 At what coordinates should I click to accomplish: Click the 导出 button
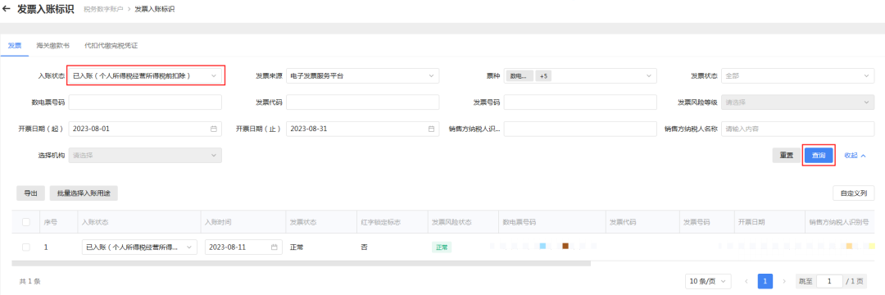(x=30, y=193)
